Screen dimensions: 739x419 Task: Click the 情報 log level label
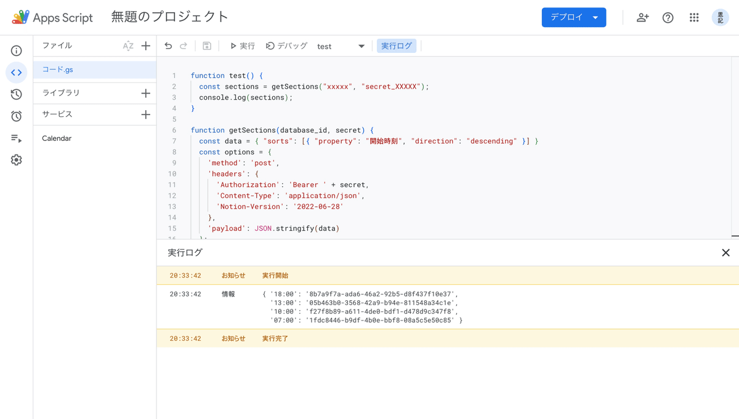(x=228, y=294)
